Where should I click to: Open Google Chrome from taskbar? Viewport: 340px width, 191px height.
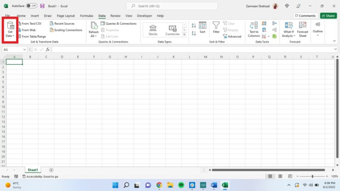click(159, 185)
